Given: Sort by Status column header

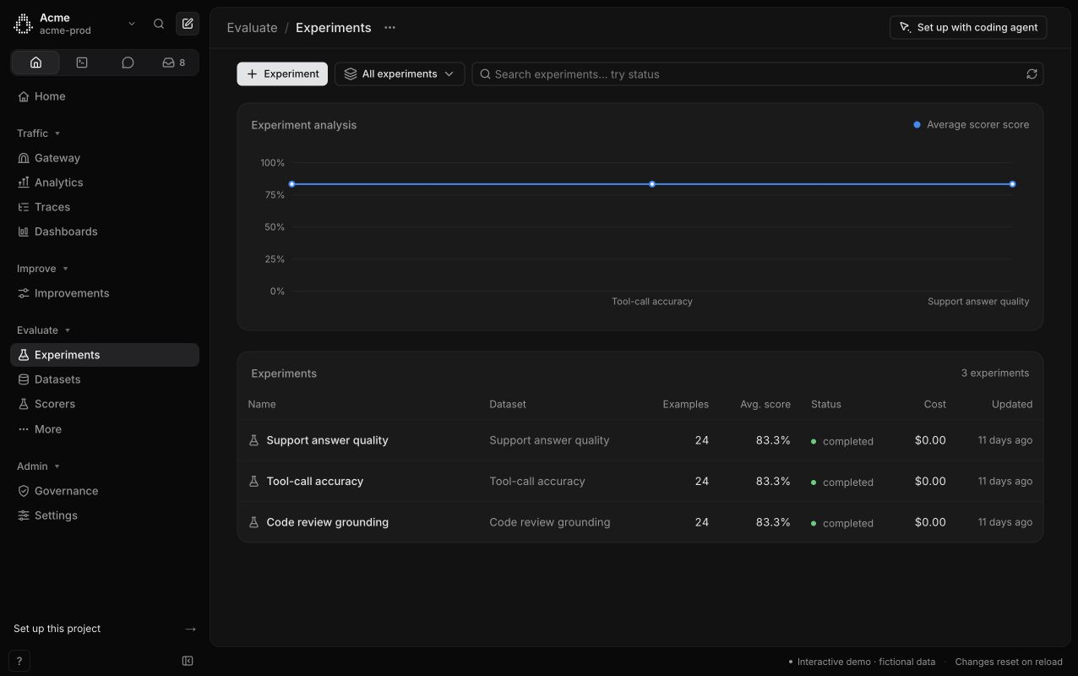Looking at the screenshot, I should (826, 405).
